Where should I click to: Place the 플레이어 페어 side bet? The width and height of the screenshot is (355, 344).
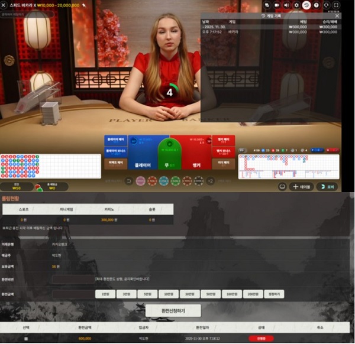coord(116,141)
